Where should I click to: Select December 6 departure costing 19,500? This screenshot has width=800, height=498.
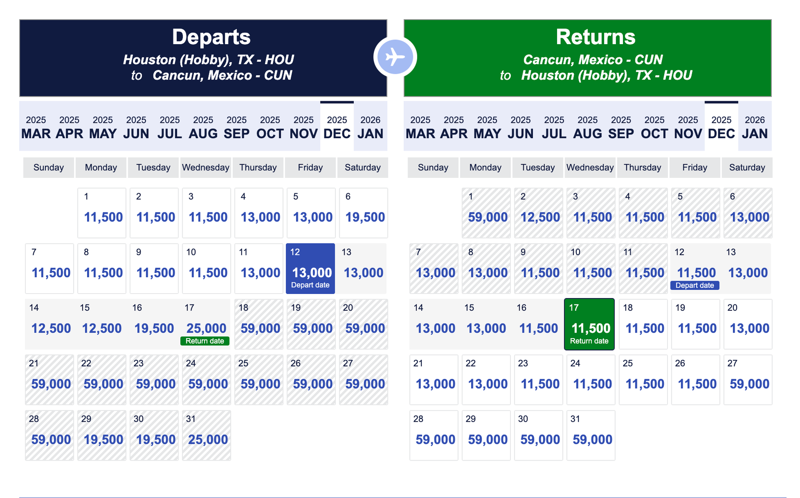[363, 212]
